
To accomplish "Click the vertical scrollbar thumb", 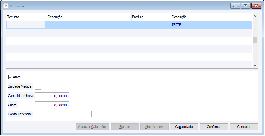I will (255, 40).
